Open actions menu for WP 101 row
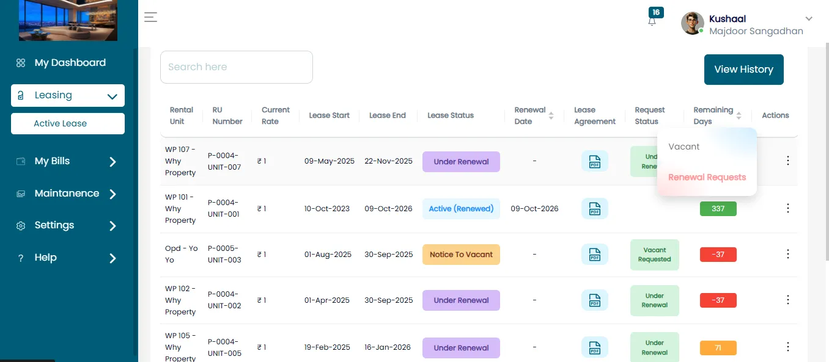The height and width of the screenshot is (362, 829). 787,208
